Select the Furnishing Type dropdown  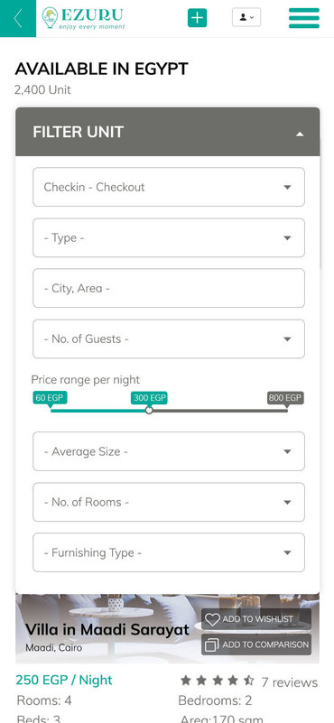[x=169, y=552]
